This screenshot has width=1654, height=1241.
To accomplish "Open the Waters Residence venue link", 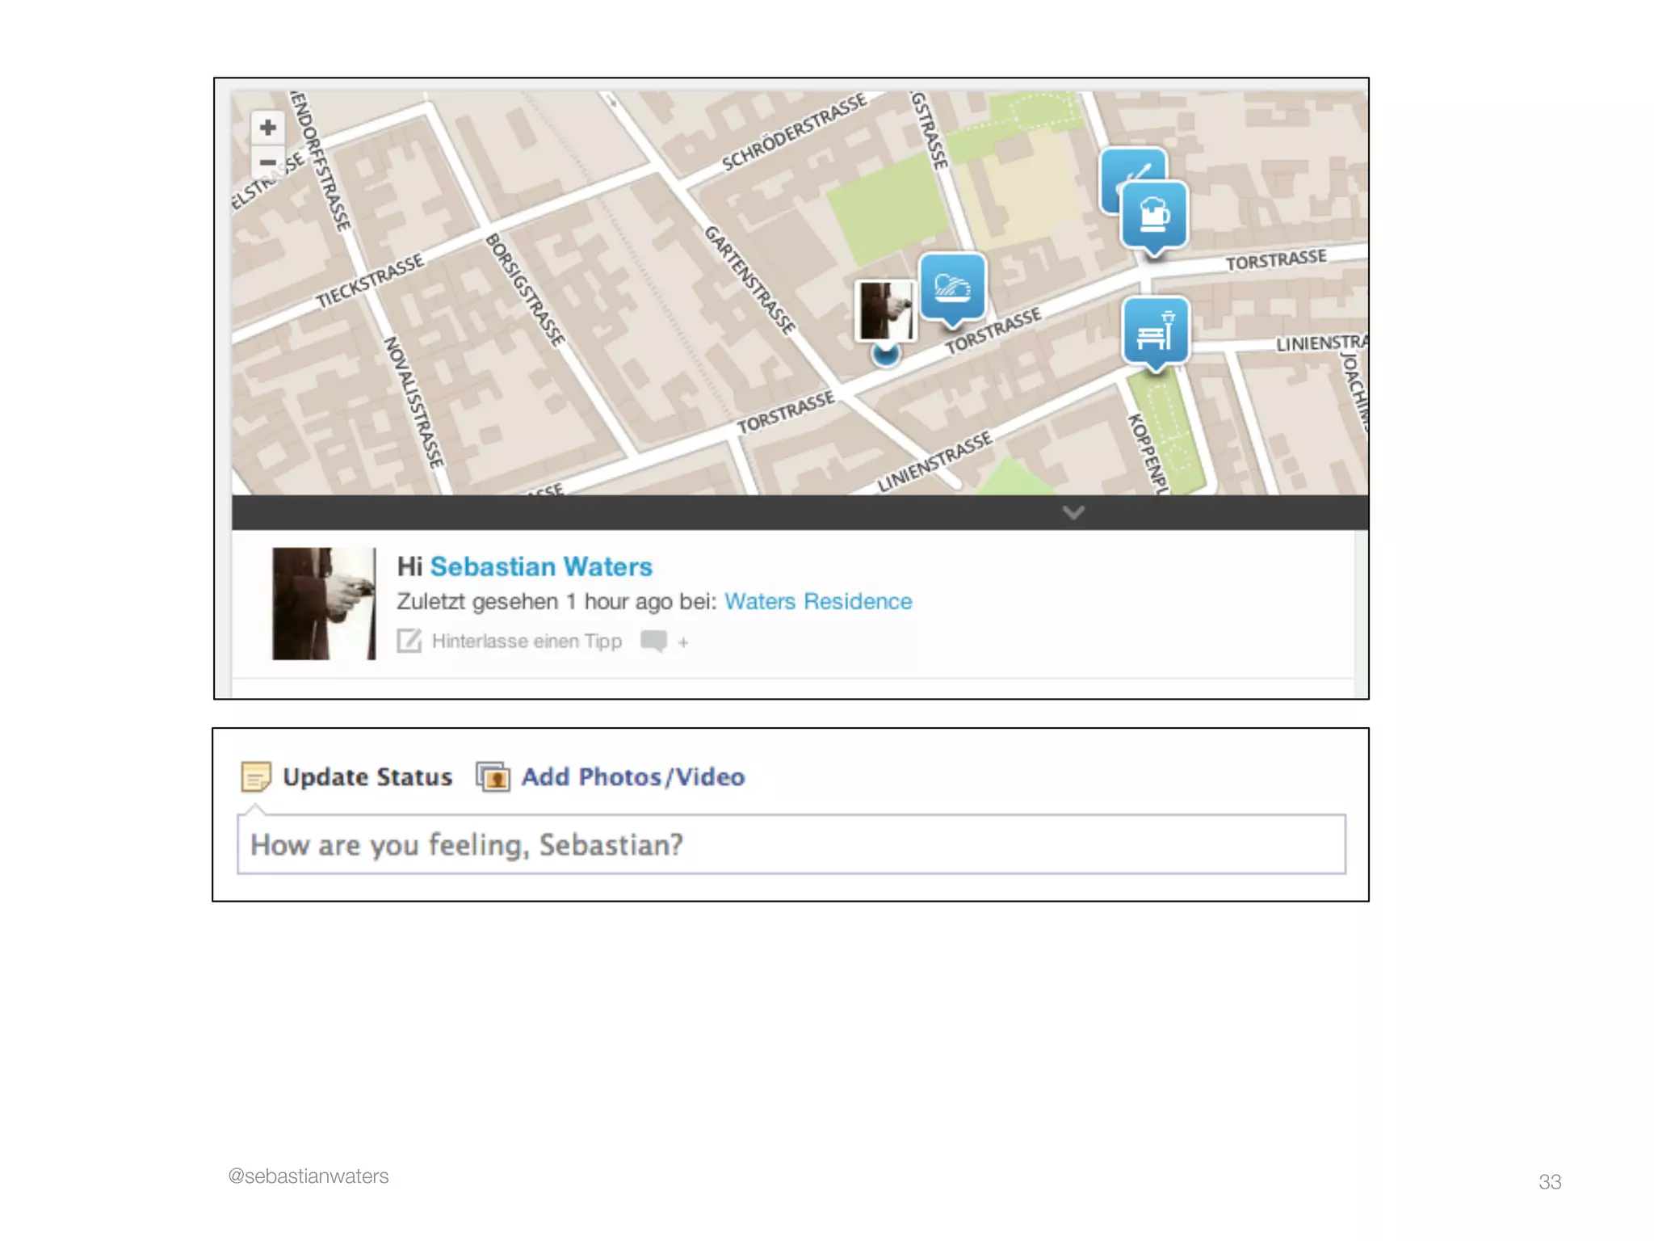I will (817, 601).
